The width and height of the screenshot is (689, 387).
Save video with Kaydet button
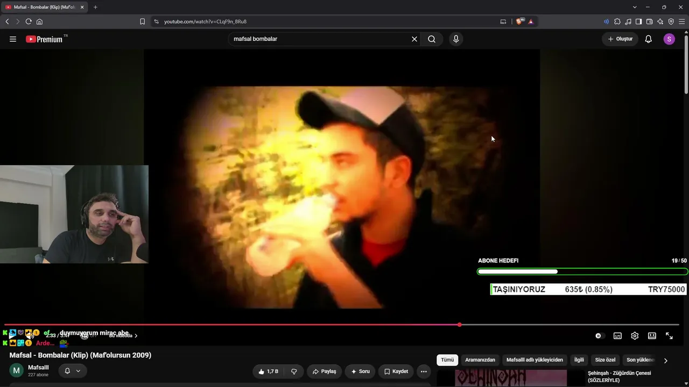396,371
